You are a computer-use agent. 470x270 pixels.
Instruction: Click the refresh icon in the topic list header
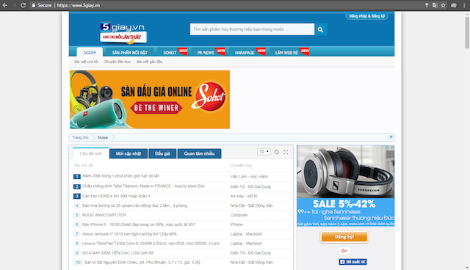(277, 152)
